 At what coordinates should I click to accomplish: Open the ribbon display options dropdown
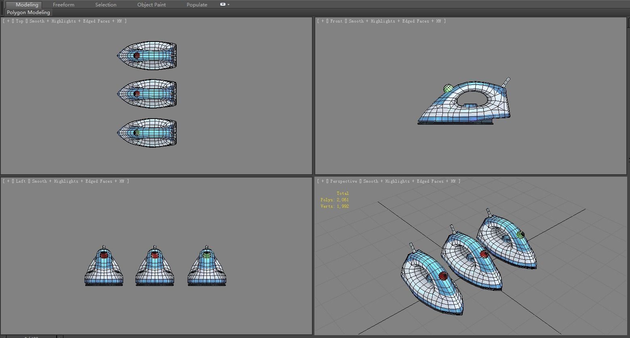[x=225, y=4]
